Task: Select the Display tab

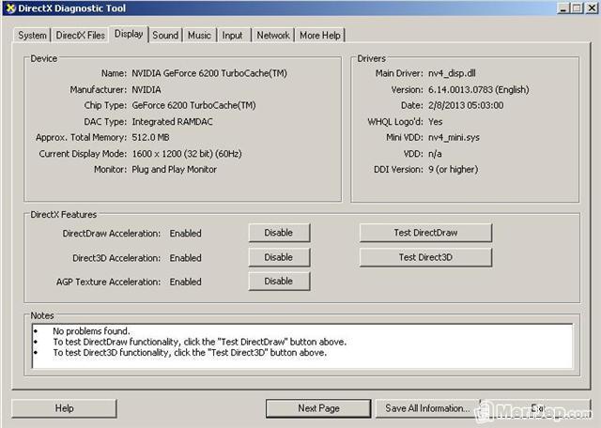Action: [129, 34]
